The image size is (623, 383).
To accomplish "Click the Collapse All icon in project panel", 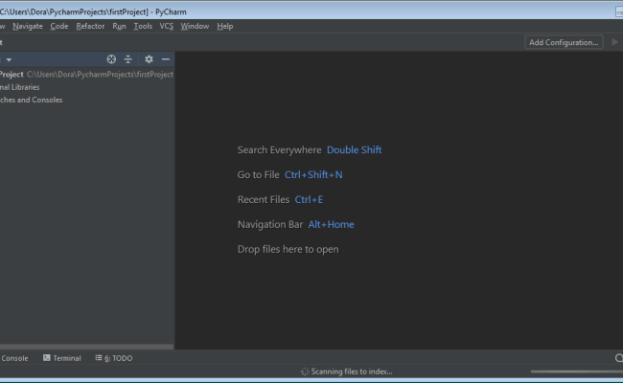I will pos(127,59).
